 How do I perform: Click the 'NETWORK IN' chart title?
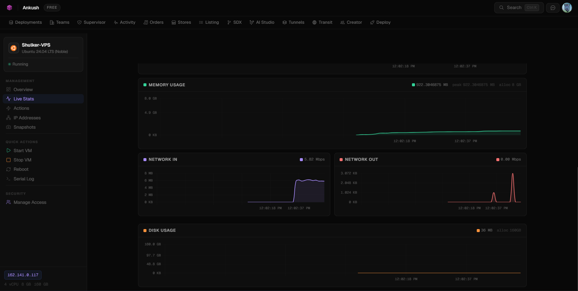pos(163,160)
